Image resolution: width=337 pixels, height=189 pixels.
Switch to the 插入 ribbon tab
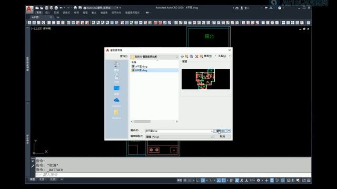[x=48, y=13]
